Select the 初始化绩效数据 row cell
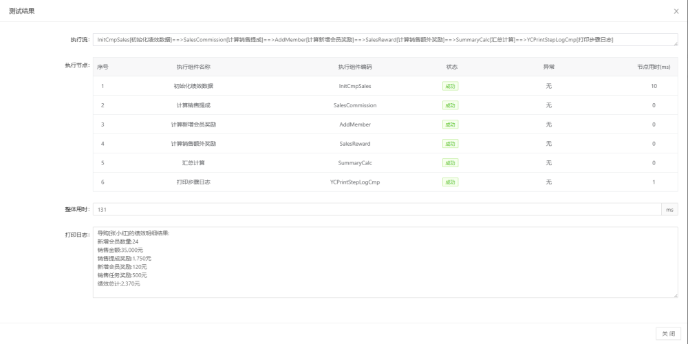 [x=193, y=87]
